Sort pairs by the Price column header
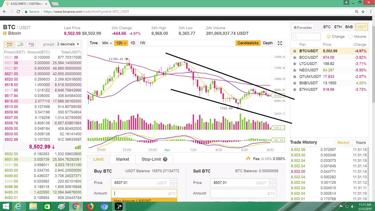 coord(327,44)
